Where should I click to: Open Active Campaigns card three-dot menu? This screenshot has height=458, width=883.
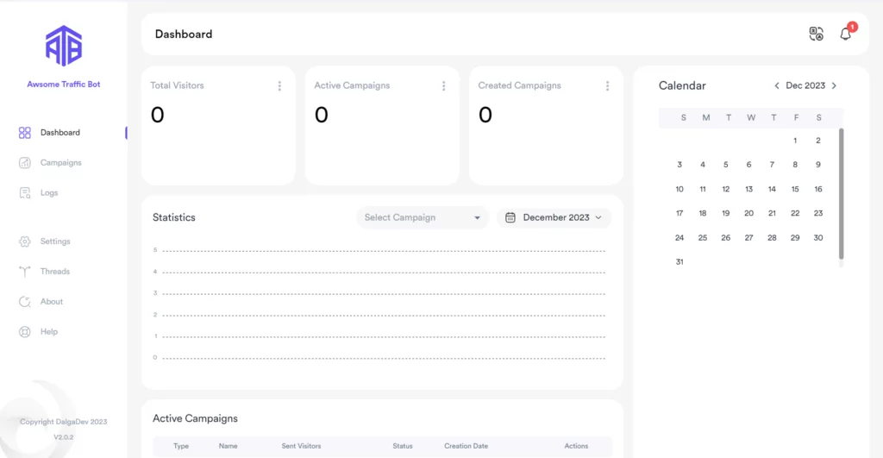pos(443,86)
